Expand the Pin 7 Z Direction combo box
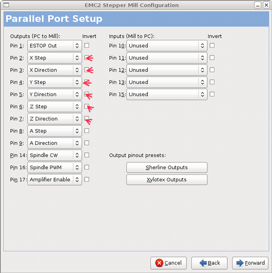 click(x=54, y=118)
